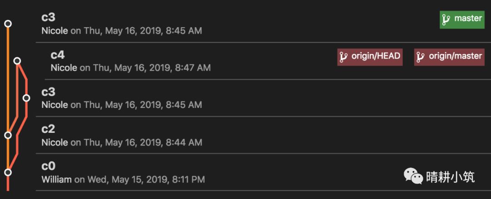Click author name William on c0 commit

click(56, 180)
